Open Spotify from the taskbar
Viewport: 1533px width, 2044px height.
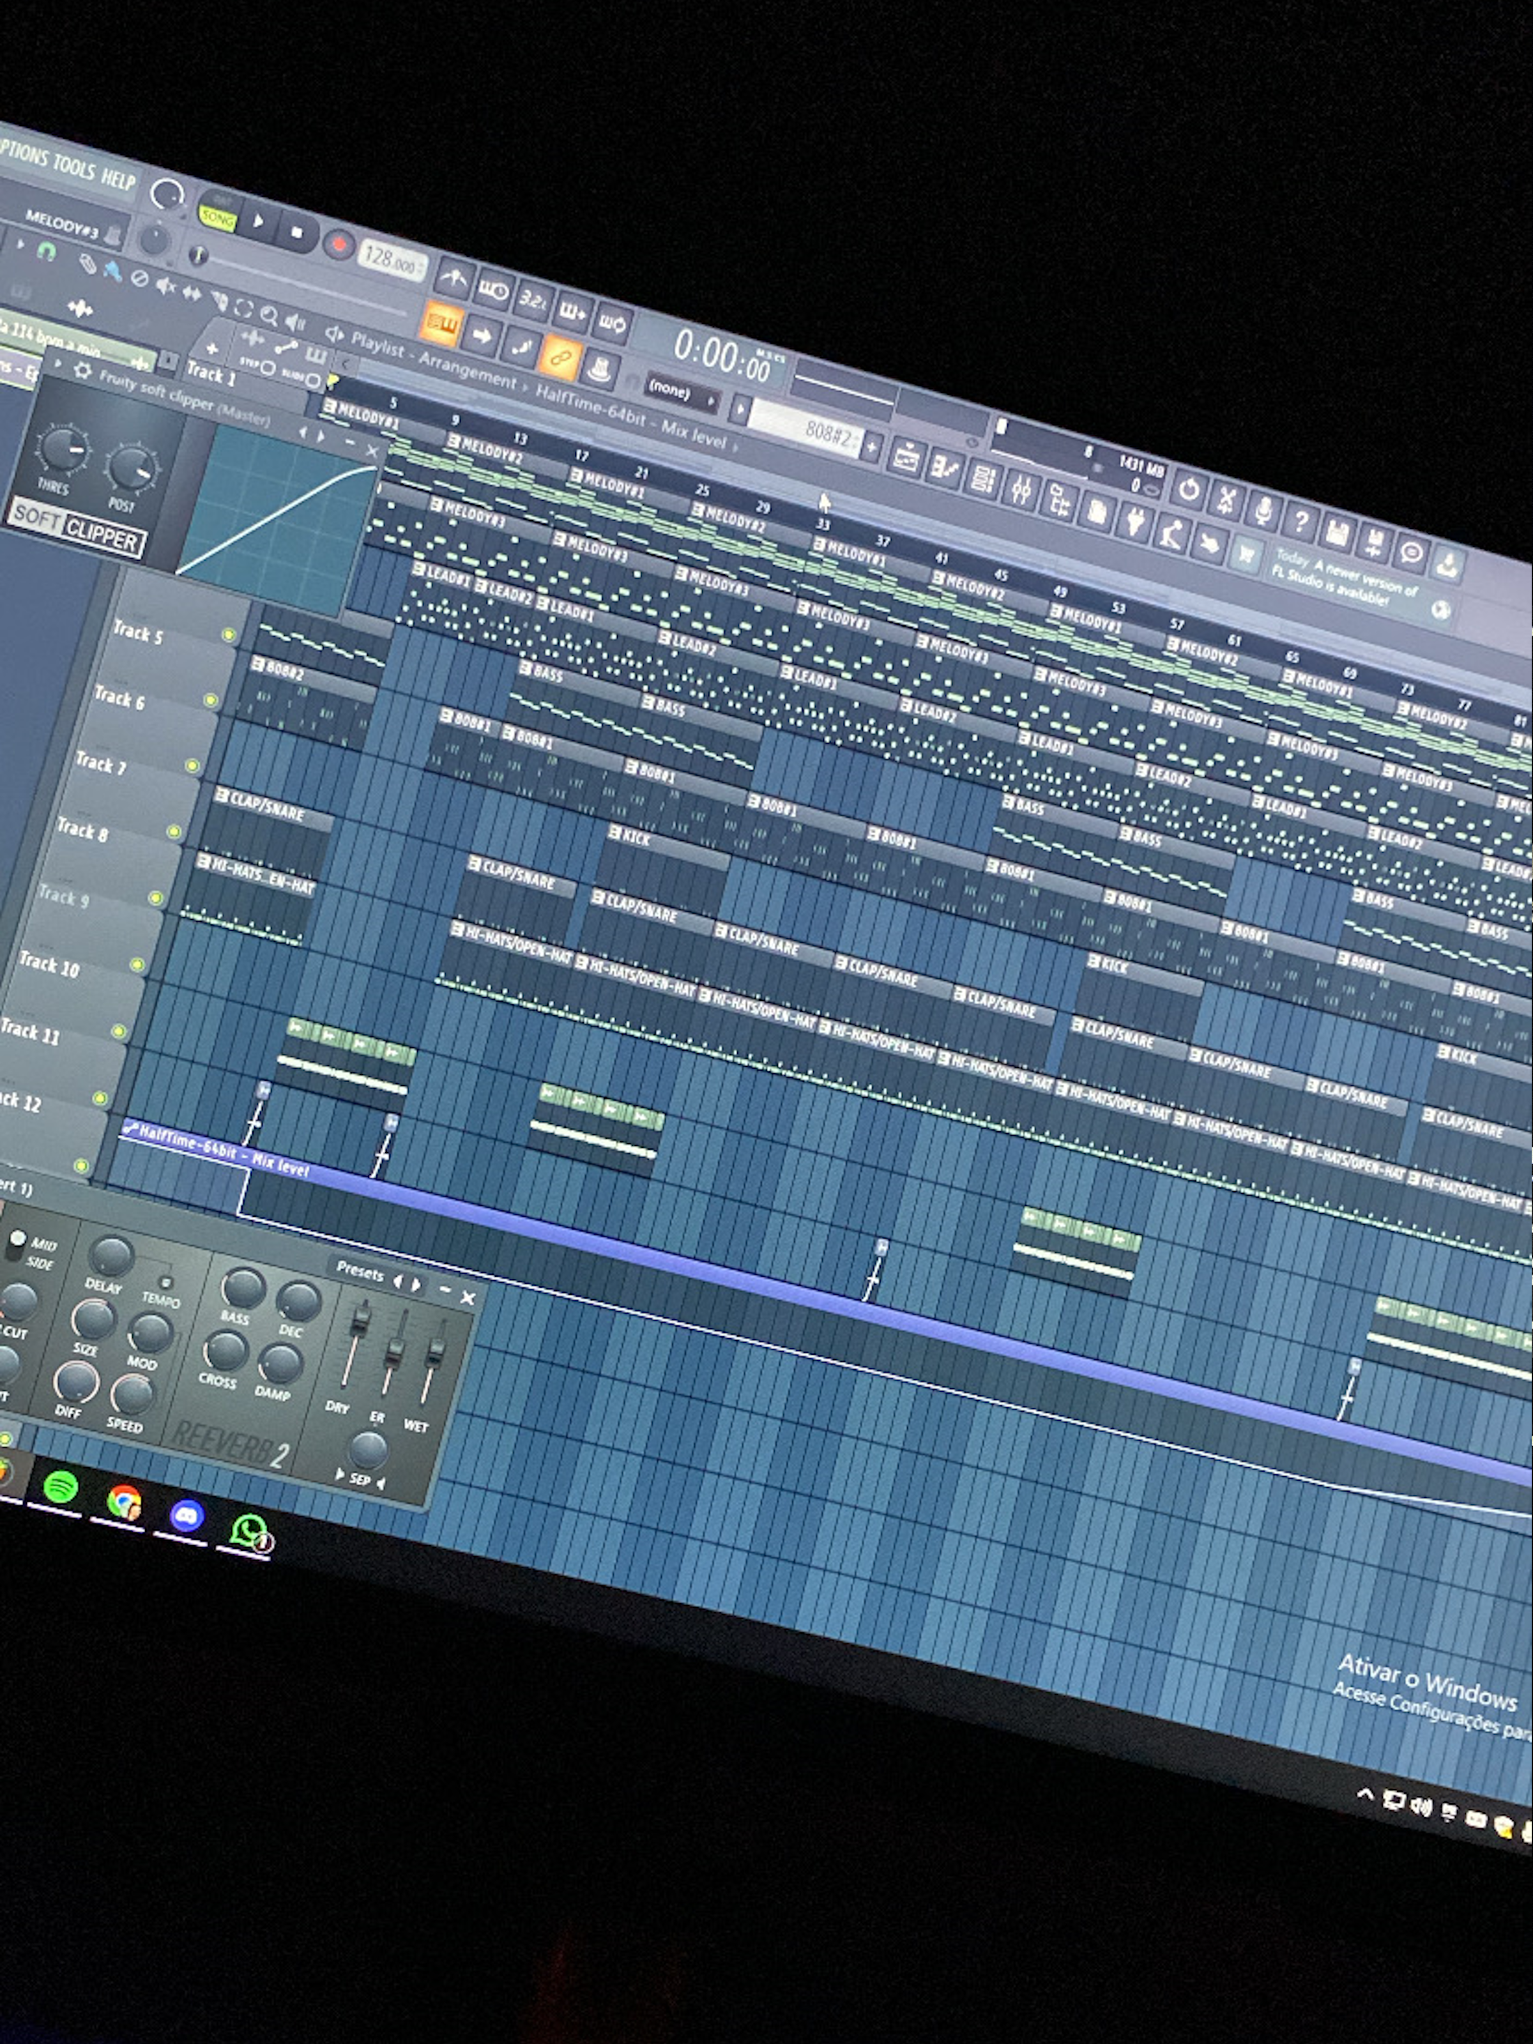[61, 1488]
